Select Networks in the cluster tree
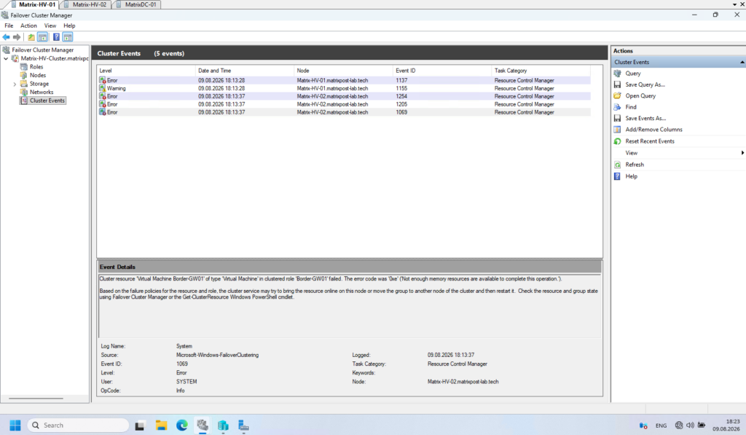This screenshot has width=746, height=435. [x=42, y=93]
